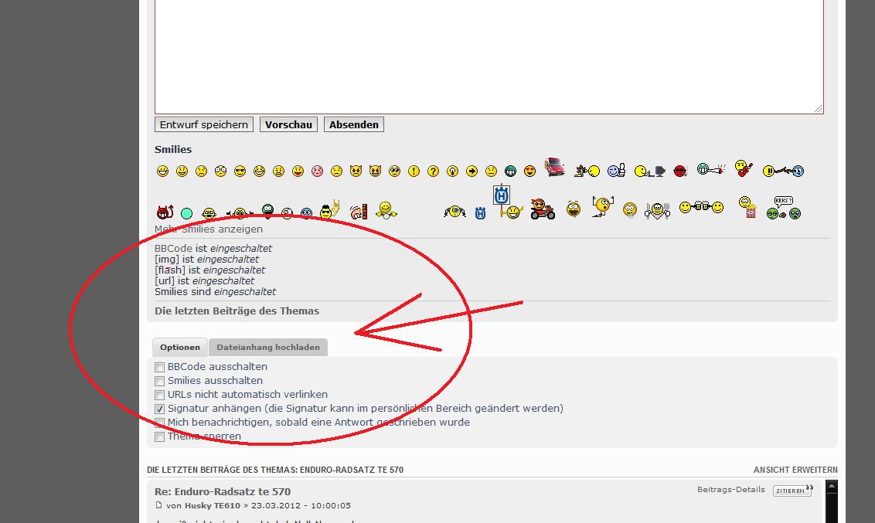Tick the 'Smilies ausschalten' checkbox

(x=160, y=382)
